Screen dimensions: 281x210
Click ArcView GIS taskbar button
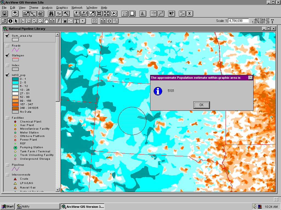click(82, 207)
